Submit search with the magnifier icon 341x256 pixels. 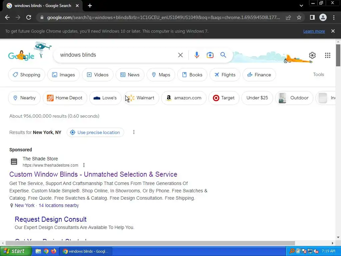pyautogui.click(x=223, y=55)
